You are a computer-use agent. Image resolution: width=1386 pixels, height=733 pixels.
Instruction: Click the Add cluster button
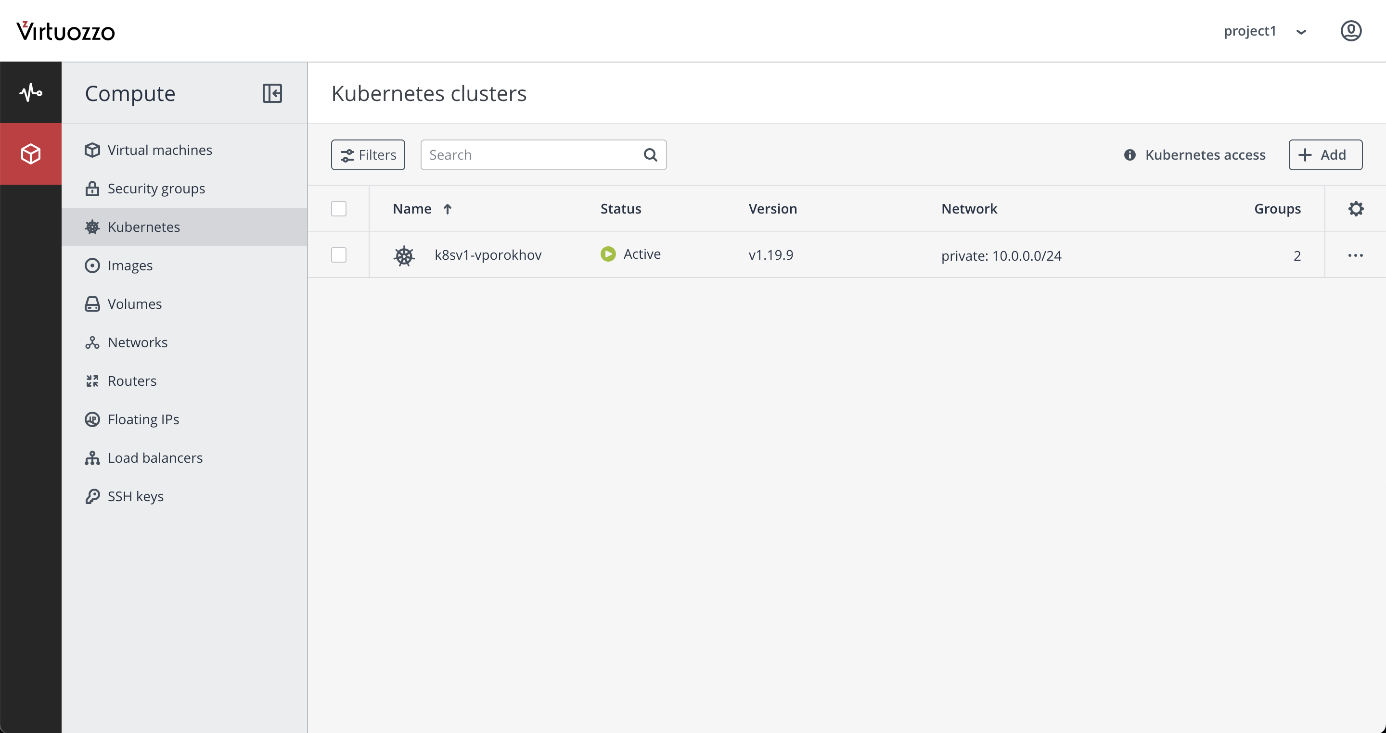click(x=1325, y=155)
